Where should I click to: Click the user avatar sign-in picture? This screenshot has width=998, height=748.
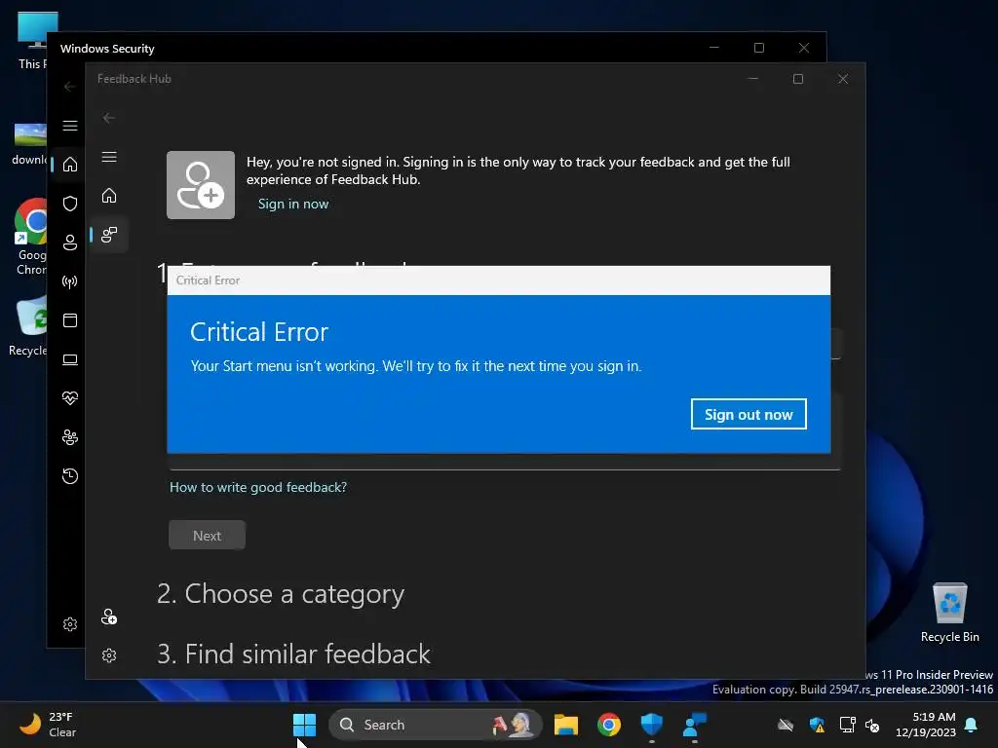click(x=201, y=185)
